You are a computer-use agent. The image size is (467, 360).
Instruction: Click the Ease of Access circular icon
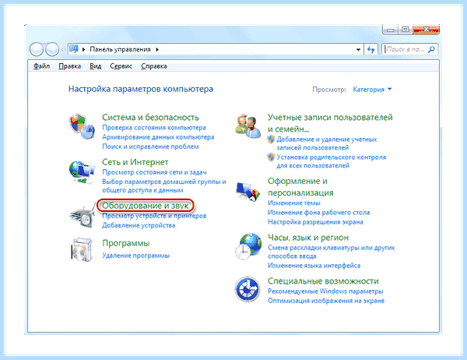tap(248, 289)
